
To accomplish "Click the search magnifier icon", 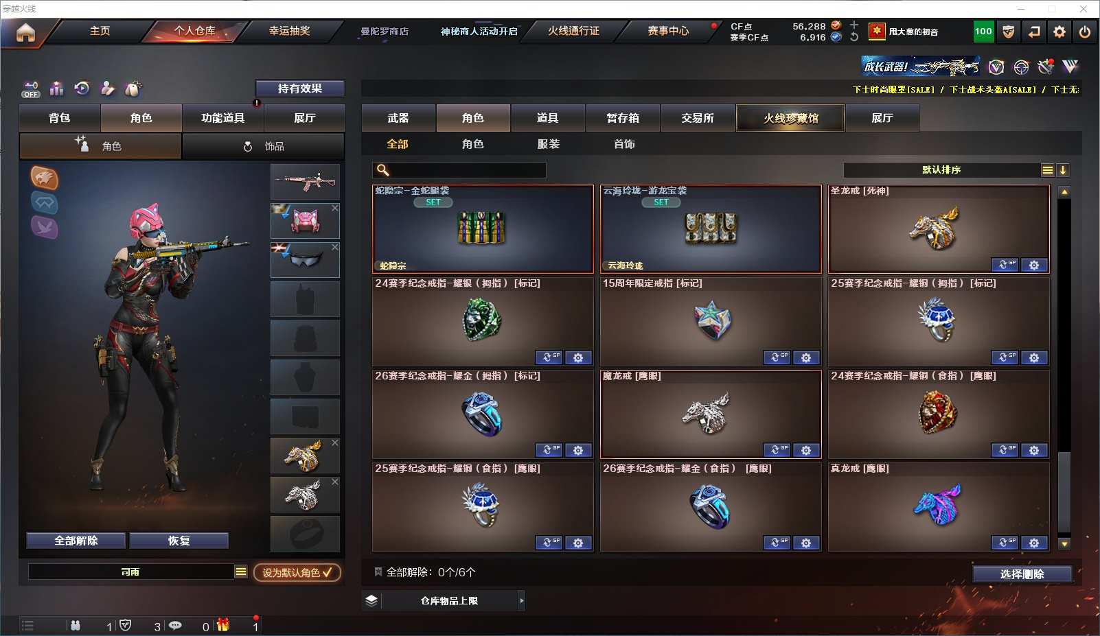I will click(x=383, y=170).
